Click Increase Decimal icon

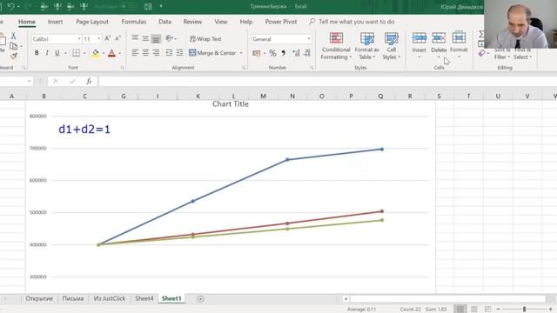pyautogui.click(x=296, y=53)
